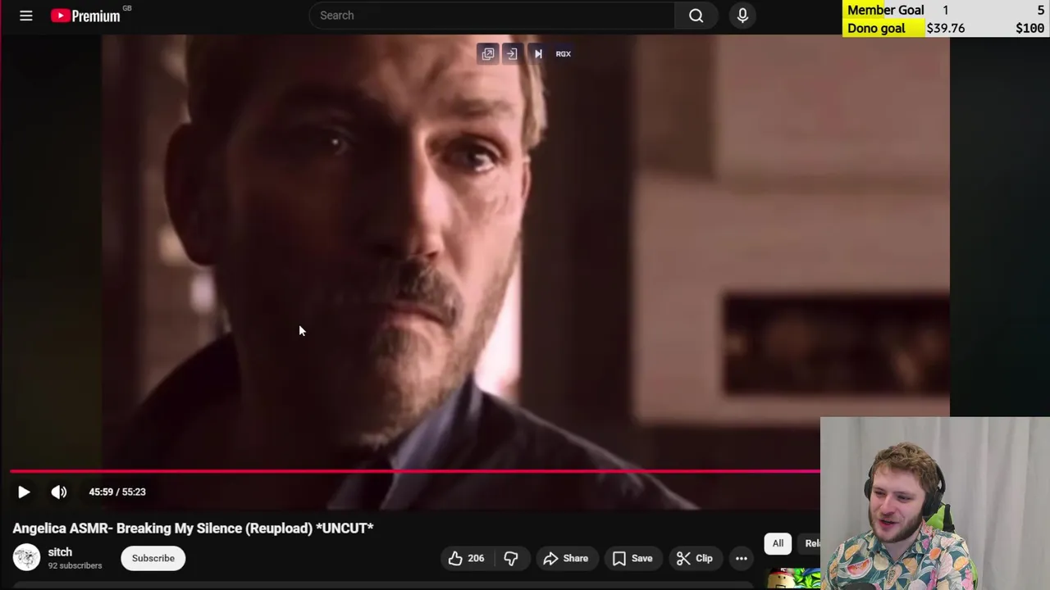Open the sitch channel name link
Viewport: 1050px width, 590px height.
pyautogui.click(x=60, y=552)
